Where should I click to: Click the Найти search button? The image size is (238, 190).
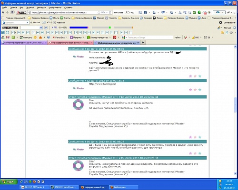point(178,38)
